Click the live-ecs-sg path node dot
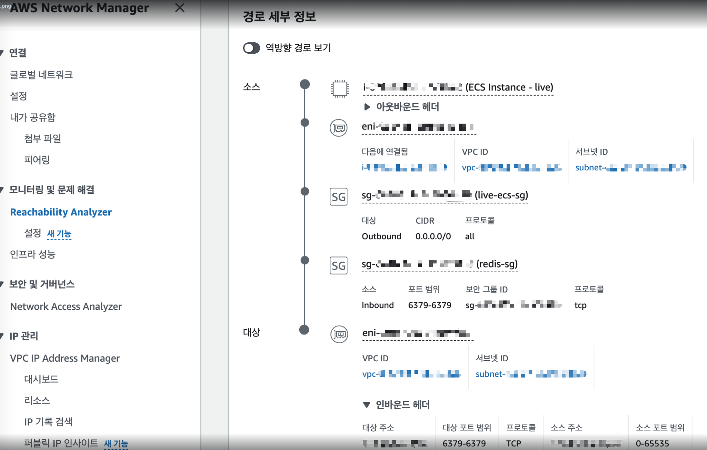Image resolution: width=707 pixels, height=450 pixels. (305, 191)
